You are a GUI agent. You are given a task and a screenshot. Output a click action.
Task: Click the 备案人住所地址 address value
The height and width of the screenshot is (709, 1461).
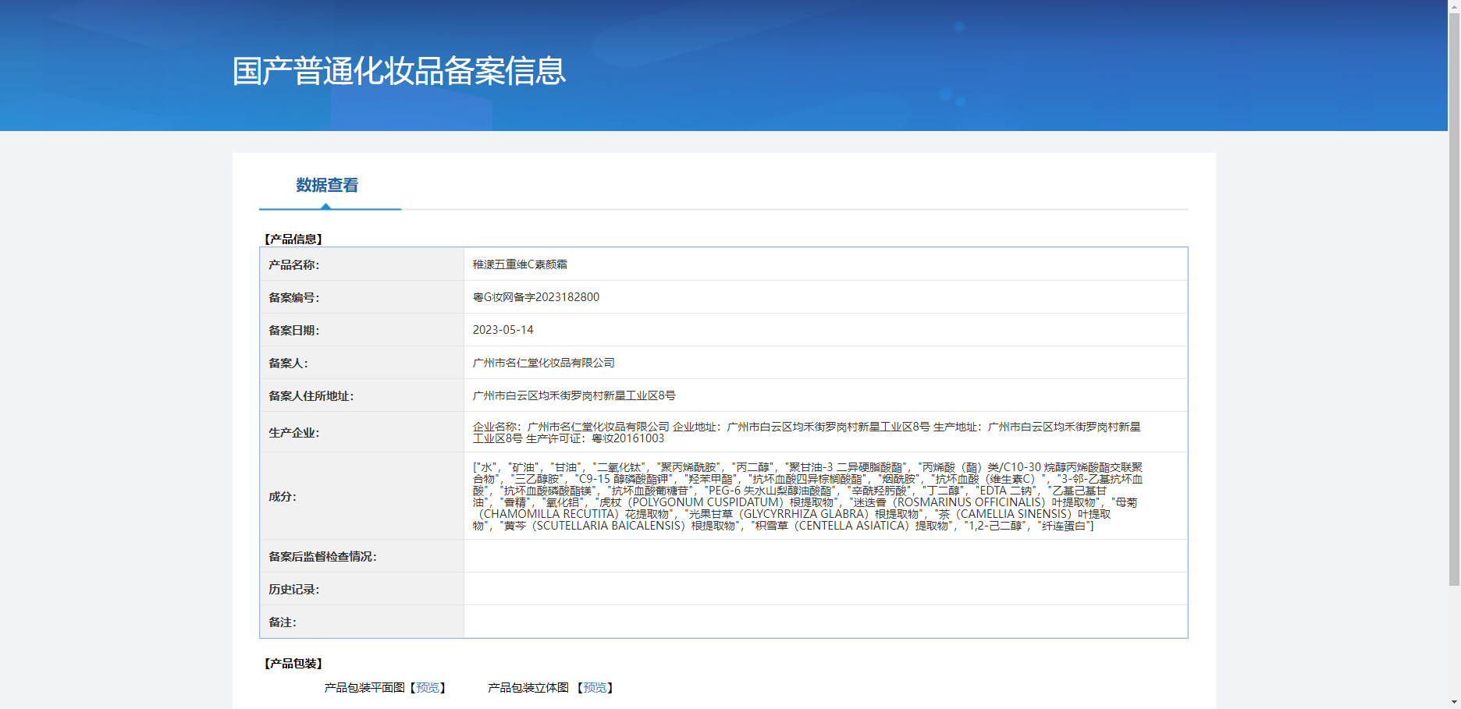click(574, 395)
